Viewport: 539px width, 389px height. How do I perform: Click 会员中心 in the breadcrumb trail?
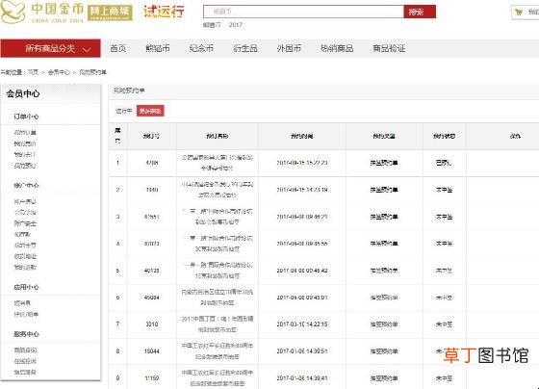(x=59, y=72)
